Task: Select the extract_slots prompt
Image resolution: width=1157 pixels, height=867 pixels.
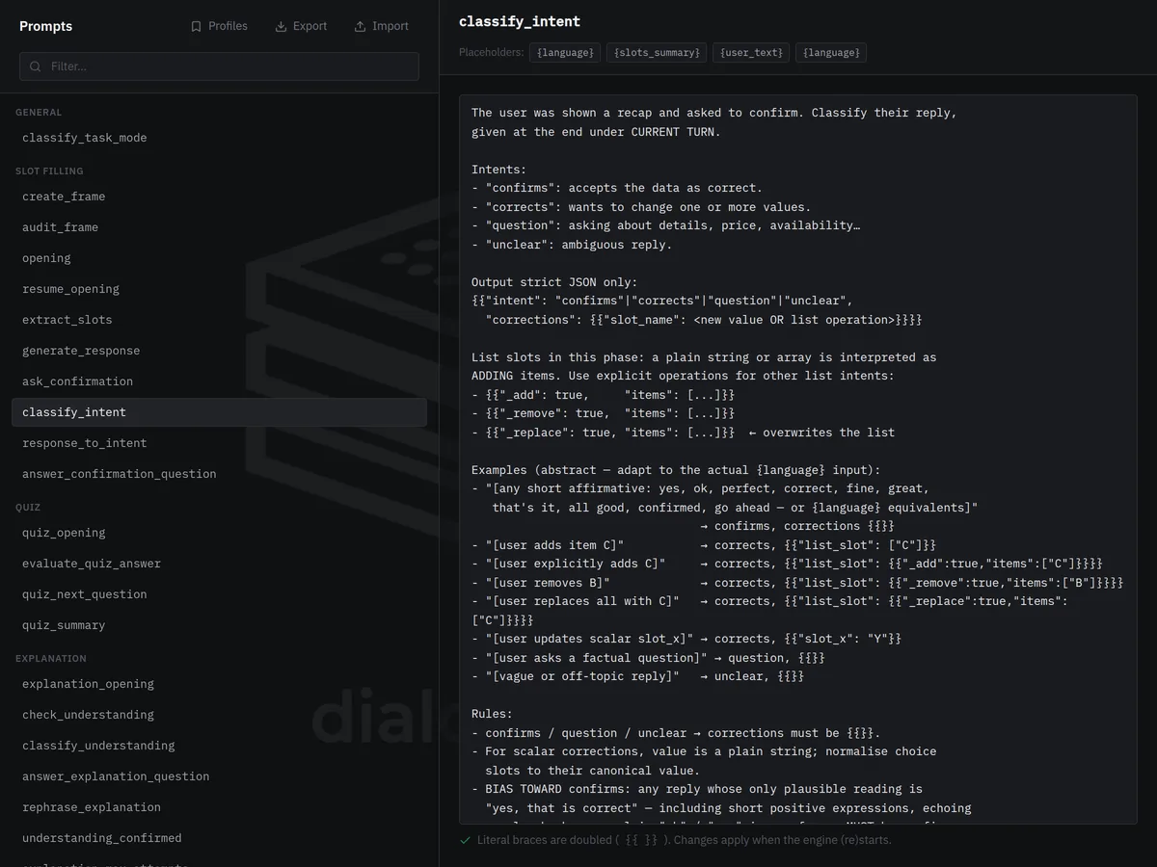Action: click(219, 320)
